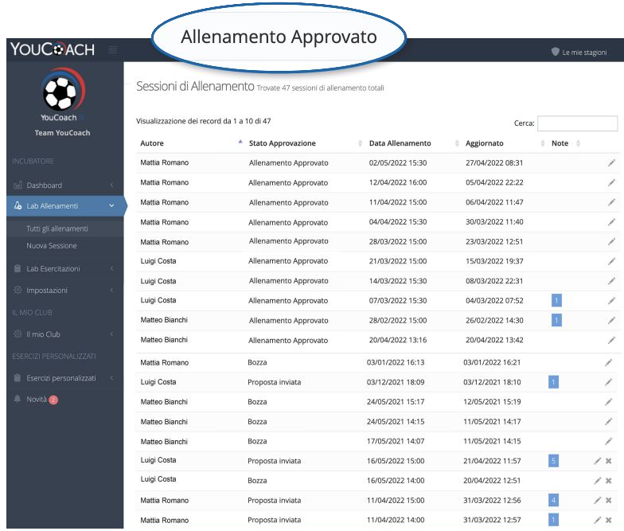Click edit pencil for session 21/03/2022 15:00
Image resolution: width=624 pixels, height=531 pixels.
pyautogui.click(x=610, y=261)
